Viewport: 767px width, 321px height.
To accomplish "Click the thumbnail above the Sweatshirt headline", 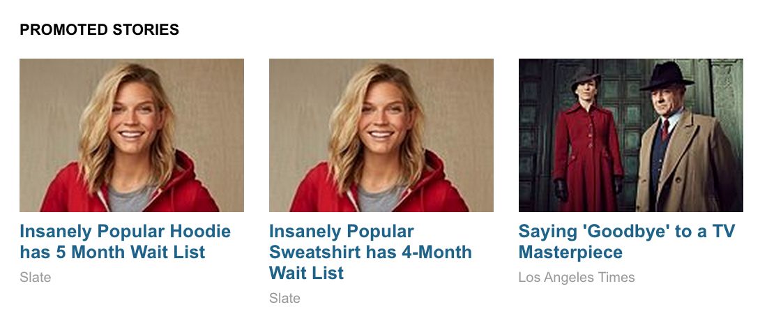I will coord(381,135).
